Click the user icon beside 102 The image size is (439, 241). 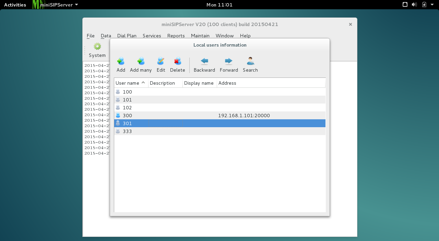118,108
